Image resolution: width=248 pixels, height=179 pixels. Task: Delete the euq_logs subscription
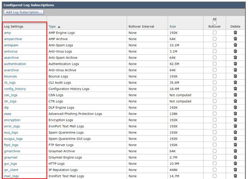pyautogui.click(x=235, y=132)
